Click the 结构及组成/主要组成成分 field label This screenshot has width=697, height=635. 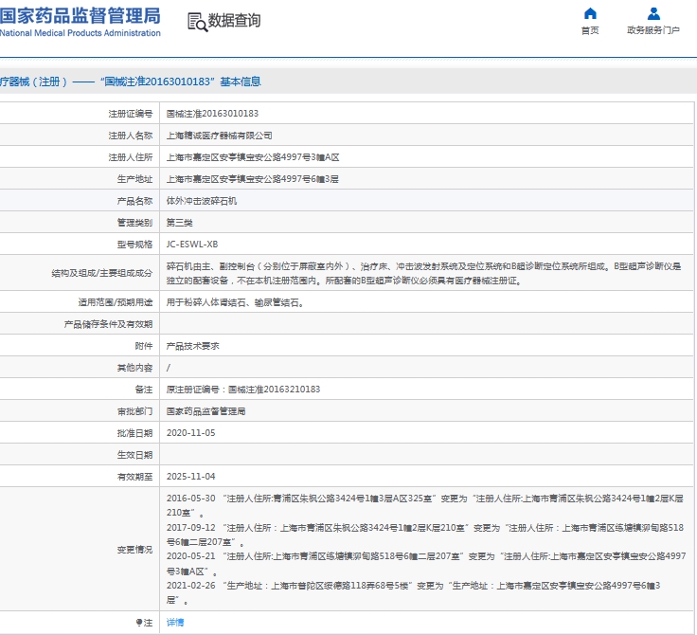tap(101, 273)
